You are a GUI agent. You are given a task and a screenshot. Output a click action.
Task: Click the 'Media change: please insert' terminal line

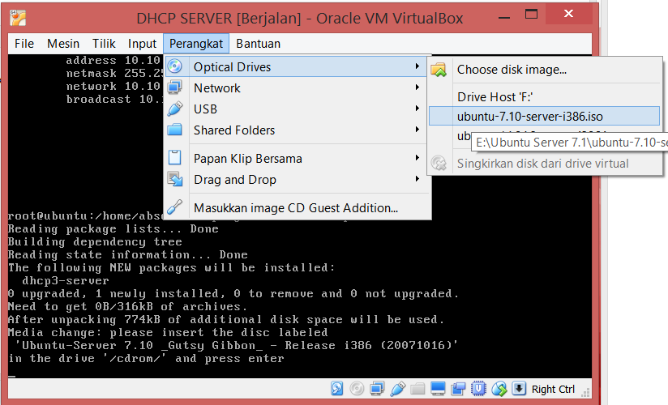(x=168, y=333)
